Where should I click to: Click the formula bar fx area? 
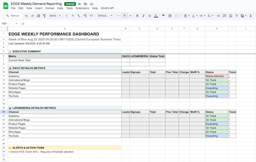point(23,24)
